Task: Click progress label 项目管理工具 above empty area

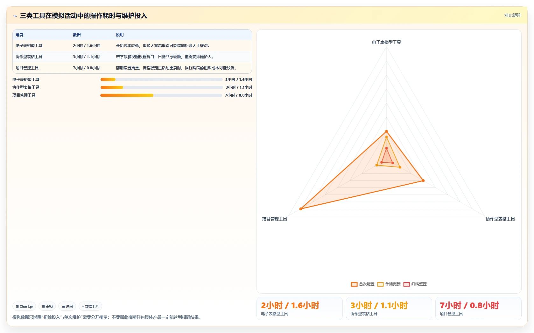Action: click(x=24, y=95)
